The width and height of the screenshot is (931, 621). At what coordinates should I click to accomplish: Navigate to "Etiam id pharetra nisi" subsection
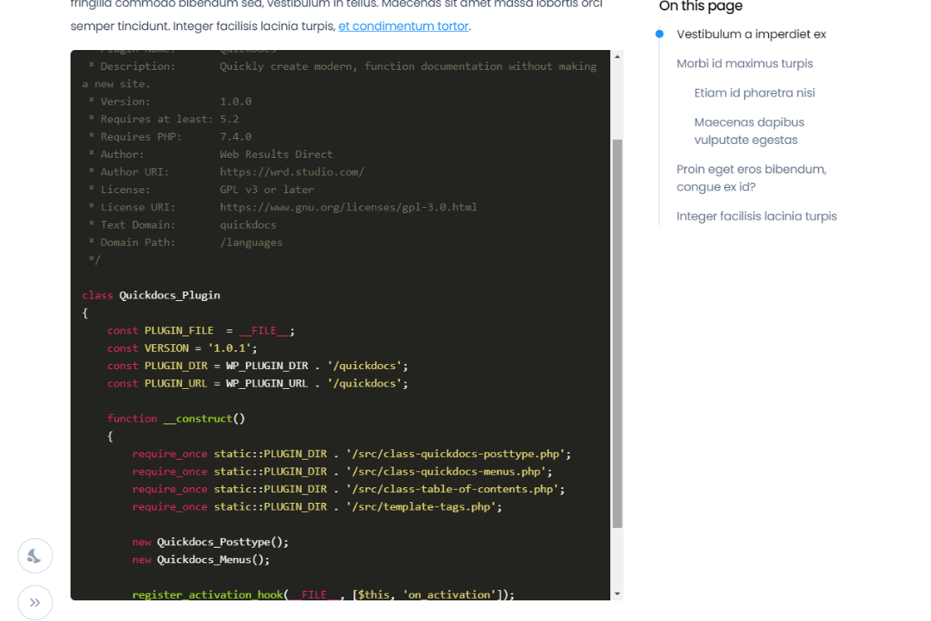754,93
